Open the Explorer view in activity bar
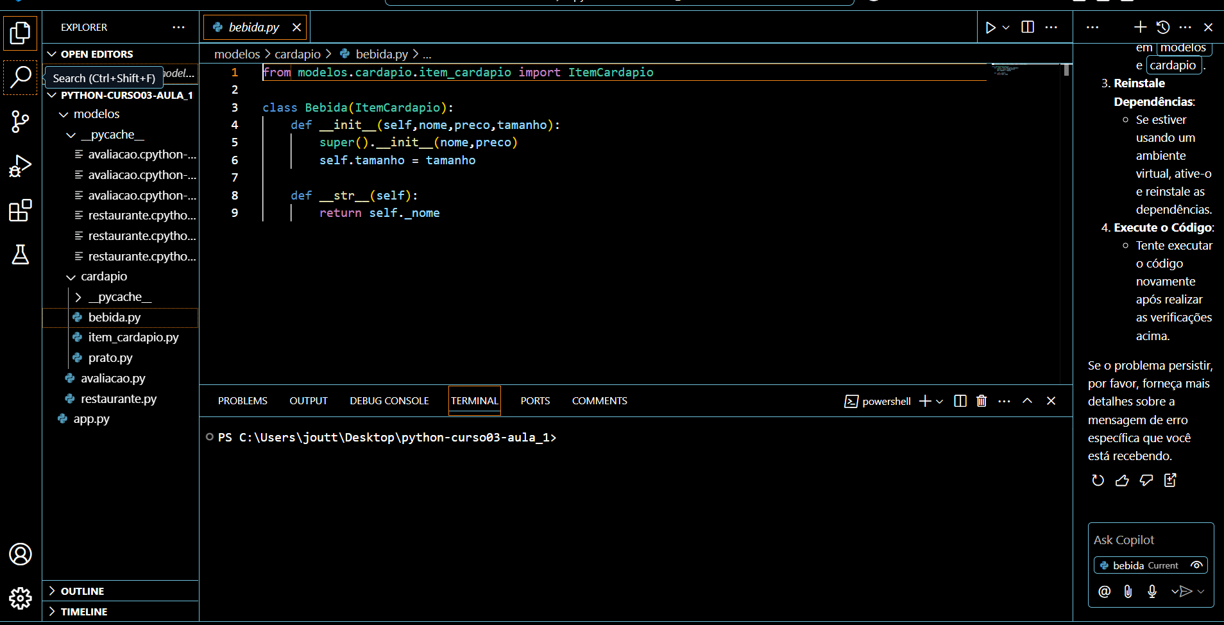Viewport: 1224px width, 625px height. 21,33
